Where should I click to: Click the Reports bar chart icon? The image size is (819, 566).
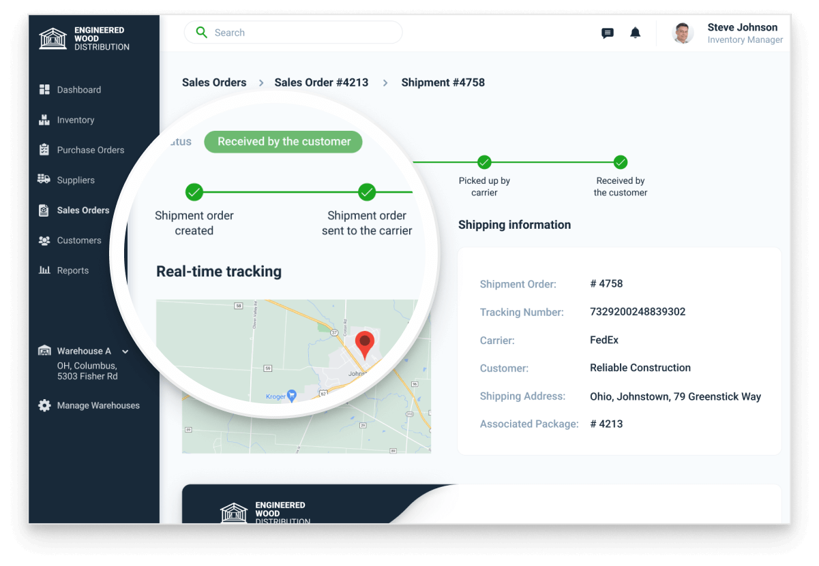44,270
